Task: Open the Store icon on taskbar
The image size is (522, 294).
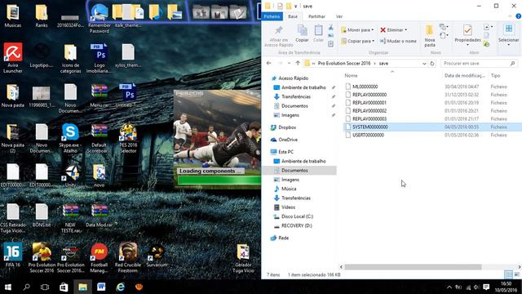Action: [64, 287]
